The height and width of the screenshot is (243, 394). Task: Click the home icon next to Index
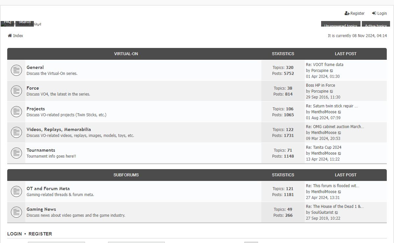coord(10,35)
